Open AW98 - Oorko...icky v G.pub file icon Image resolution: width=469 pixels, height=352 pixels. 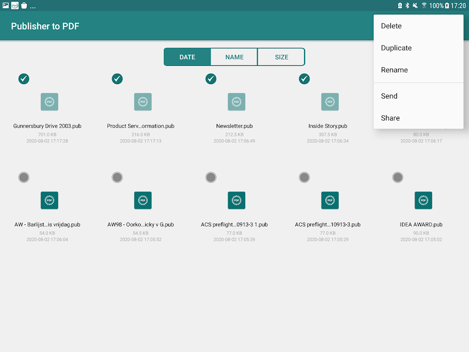click(x=143, y=200)
